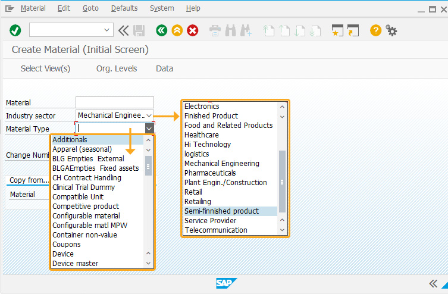
Task: Click the Next Page icon
Action: (x=299, y=30)
